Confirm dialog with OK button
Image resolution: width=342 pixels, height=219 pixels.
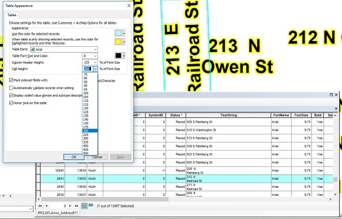tap(74, 157)
